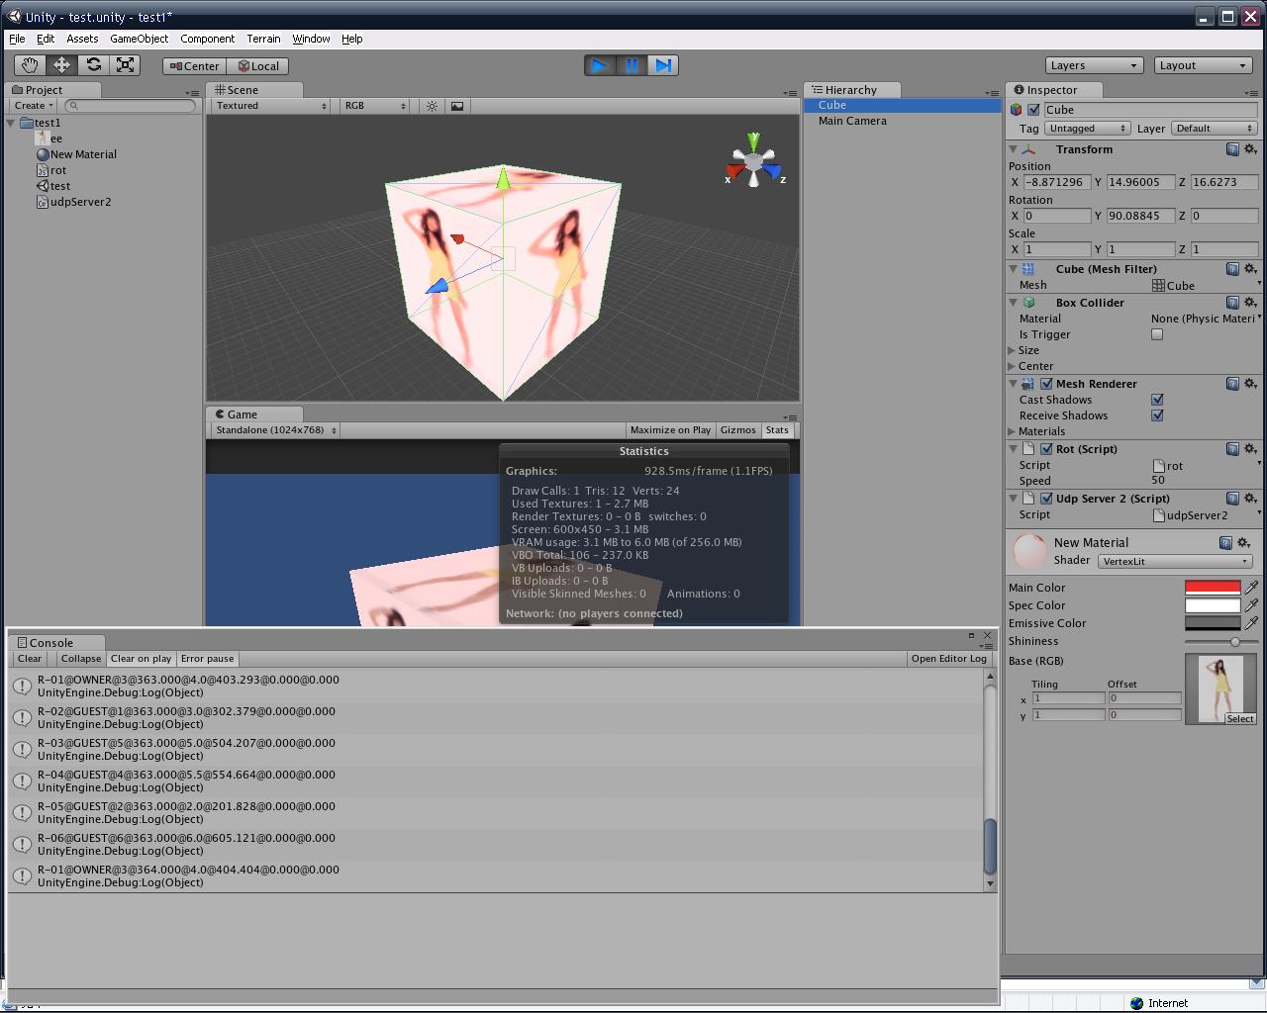Open the Transform component gear menu
1267x1013 pixels.
[x=1250, y=149]
